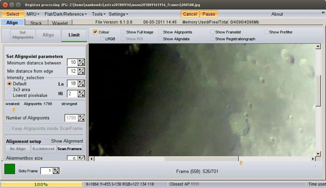This screenshot has width=326, height=188.
Task: Enable Show Alignment checkbox
Action: pyautogui.click(x=47, y=141)
